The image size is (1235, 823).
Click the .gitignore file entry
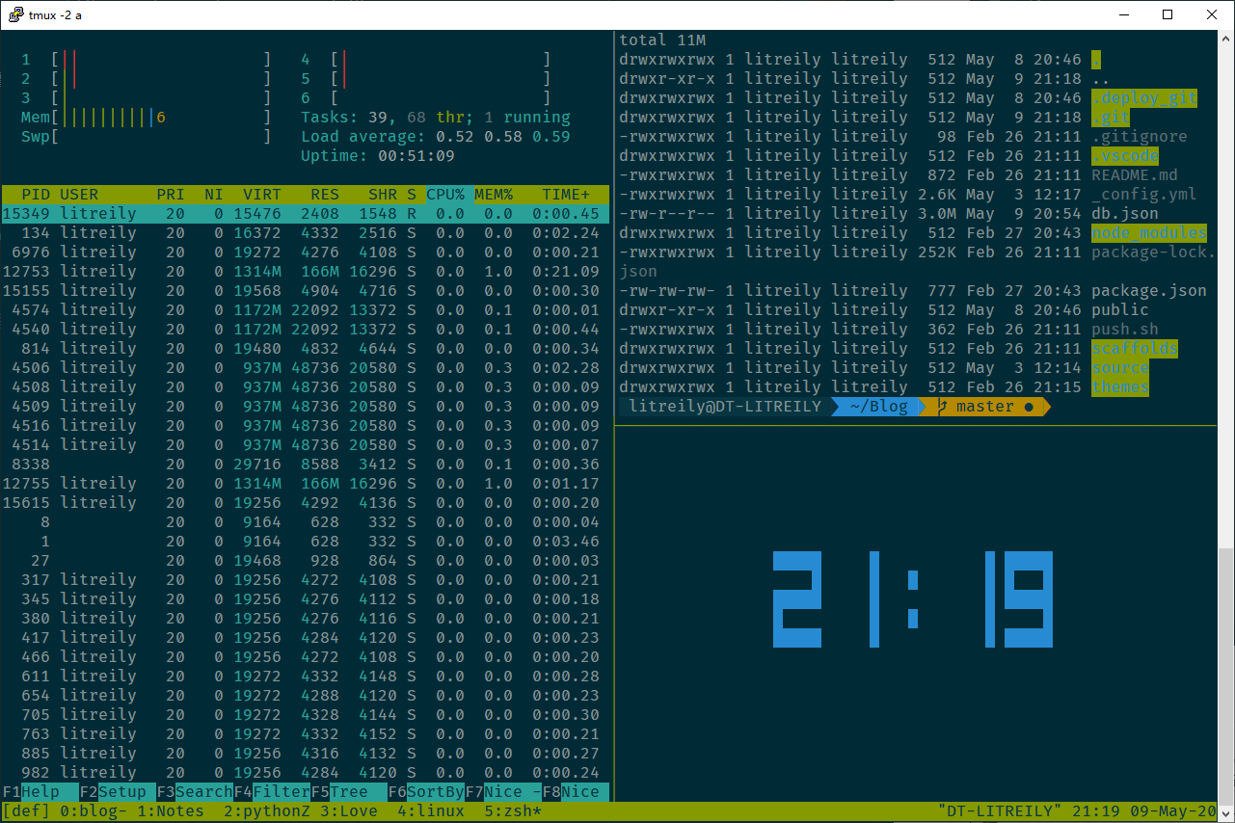pyautogui.click(x=1140, y=137)
